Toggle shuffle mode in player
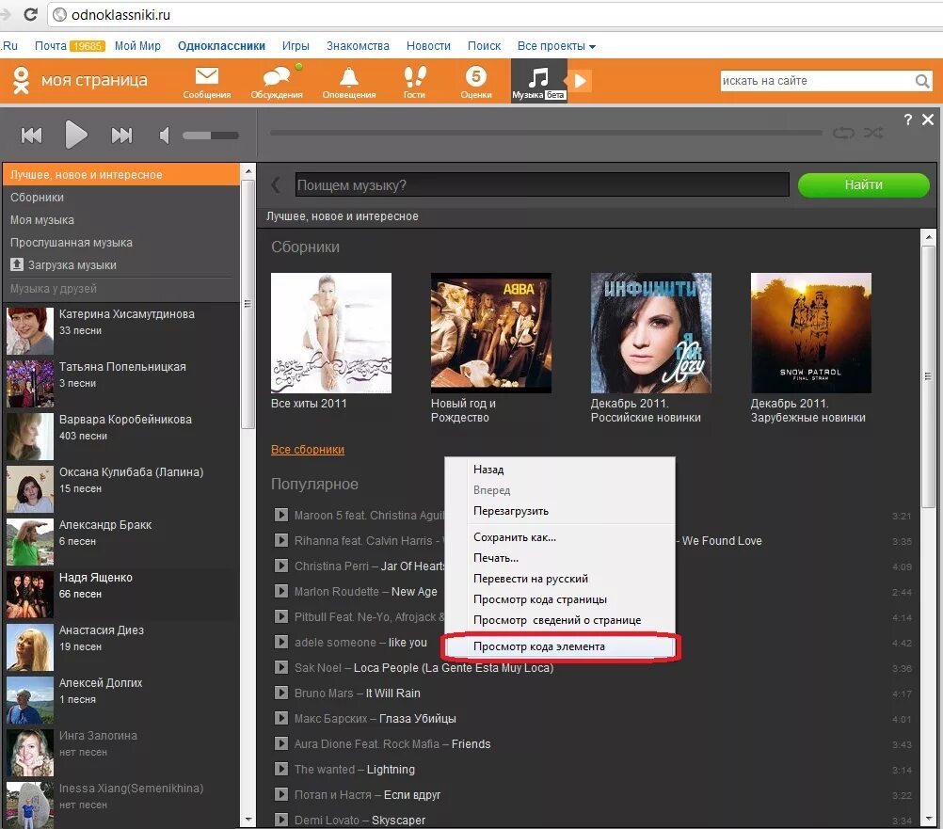The height and width of the screenshot is (829, 943). tap(873, 133)
